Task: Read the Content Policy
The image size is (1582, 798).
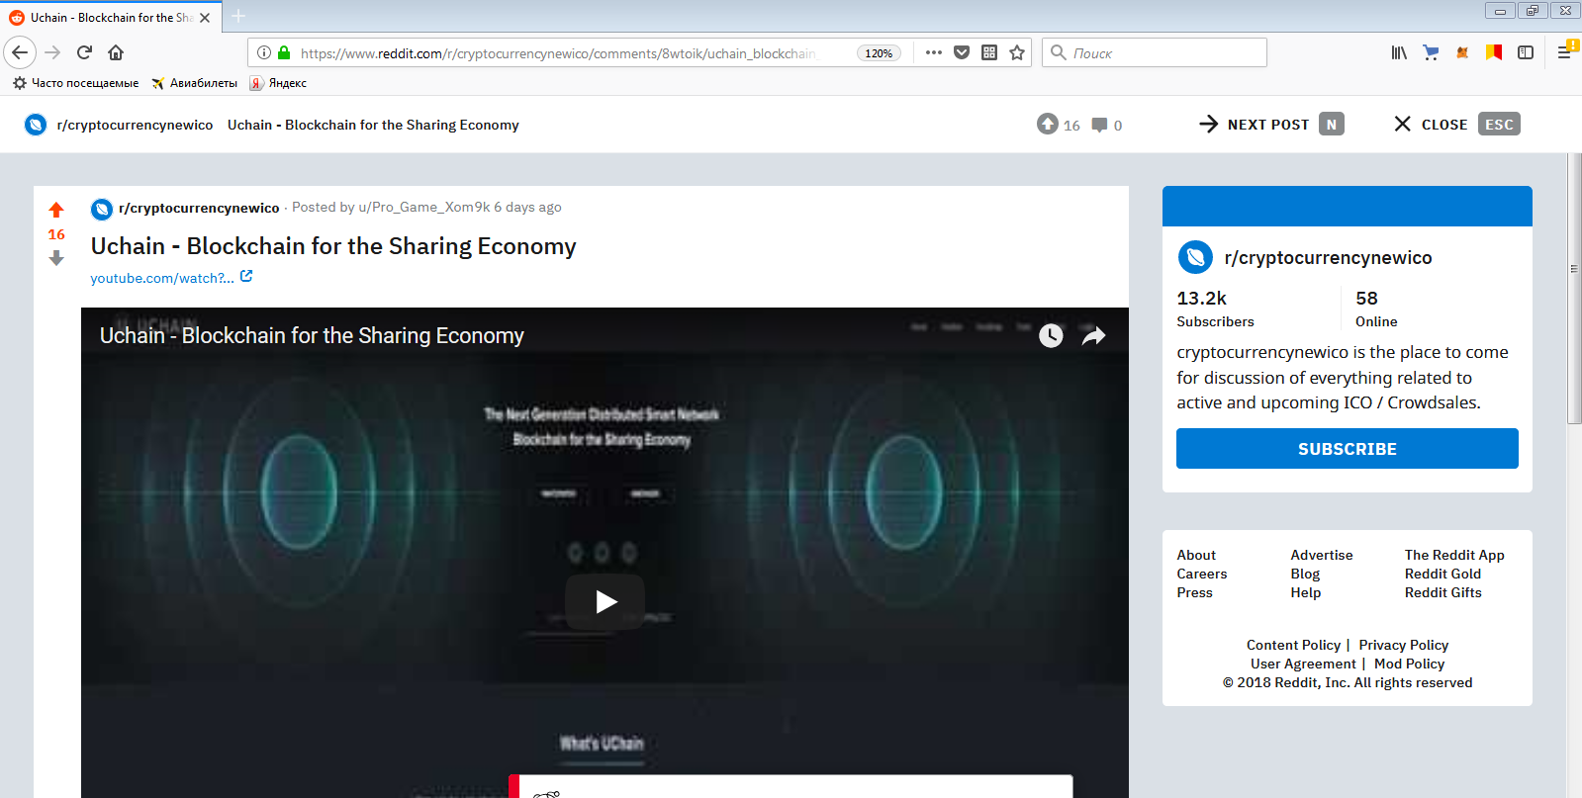Action: pyautogui.click(x=1293, y=645)
